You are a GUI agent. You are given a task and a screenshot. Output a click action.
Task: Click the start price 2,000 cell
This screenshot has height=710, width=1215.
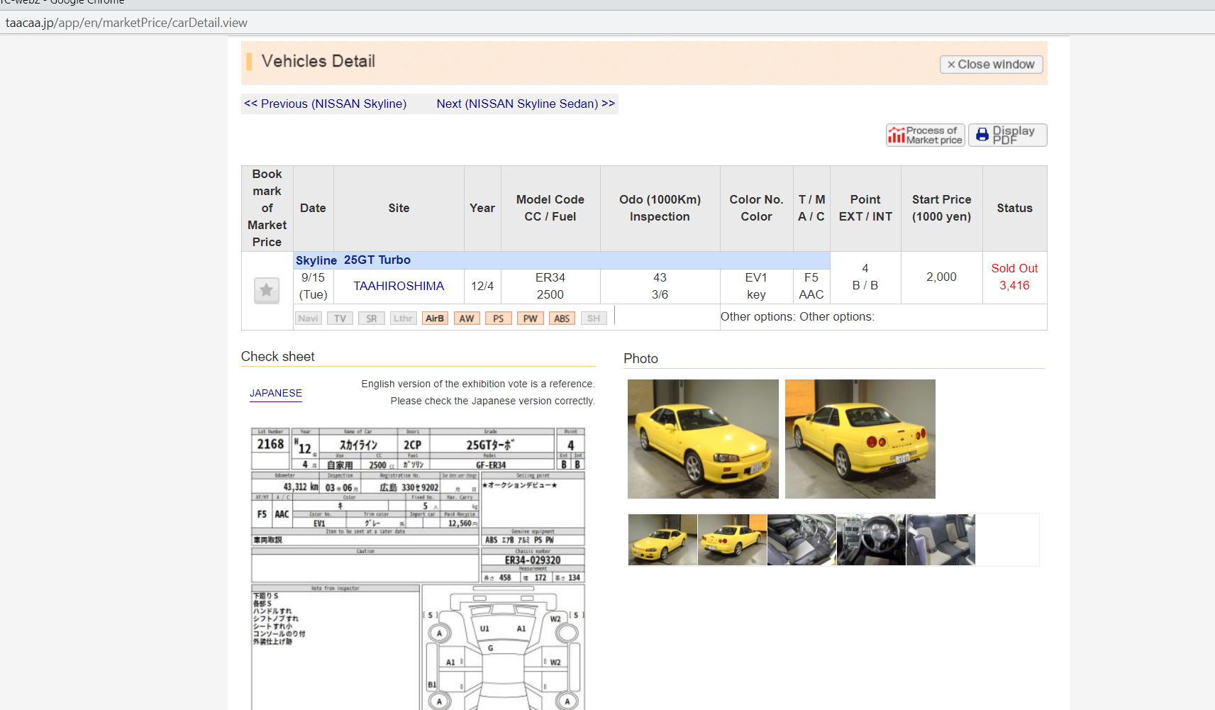coord(941,277)
